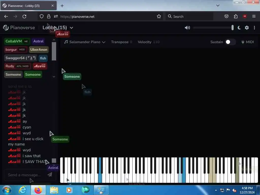
Task: View site security lock info
Action: click(x=48, y=17)
